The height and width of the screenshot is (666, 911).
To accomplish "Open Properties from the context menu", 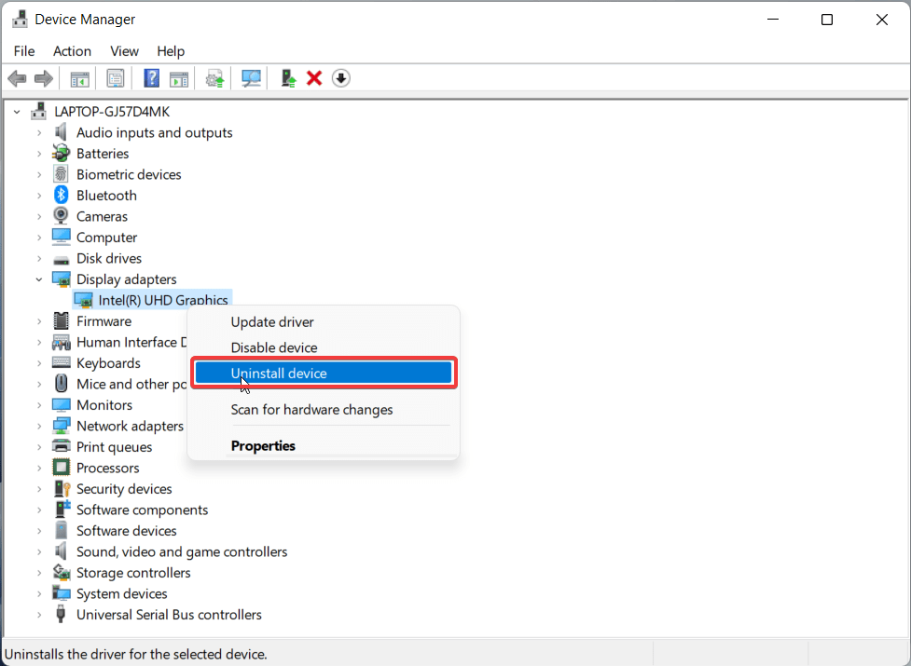I will [263, 445].
